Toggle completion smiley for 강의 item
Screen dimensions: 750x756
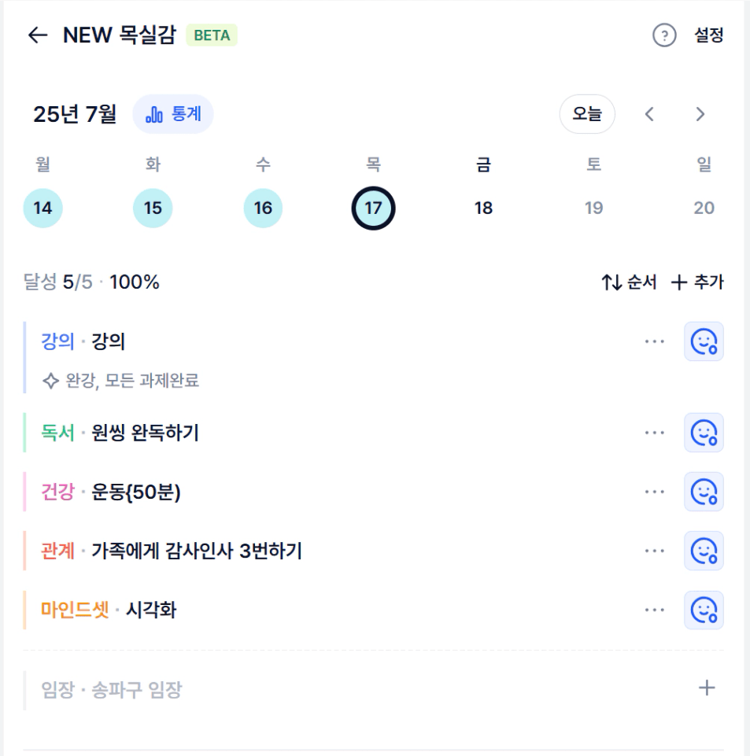coord(704,341)
